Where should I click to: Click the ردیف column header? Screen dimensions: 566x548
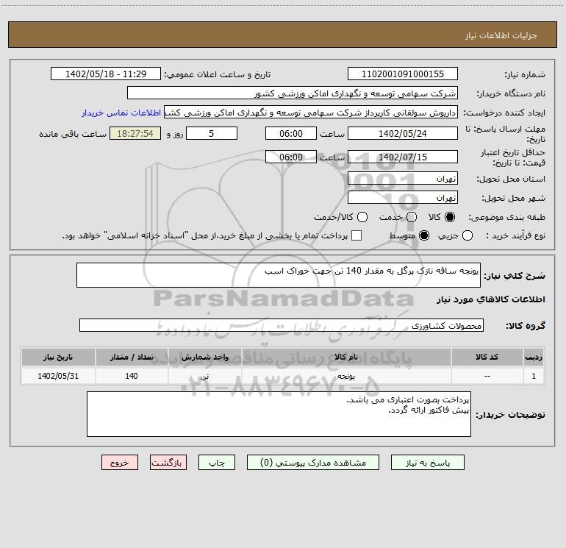tap(534, 357)
